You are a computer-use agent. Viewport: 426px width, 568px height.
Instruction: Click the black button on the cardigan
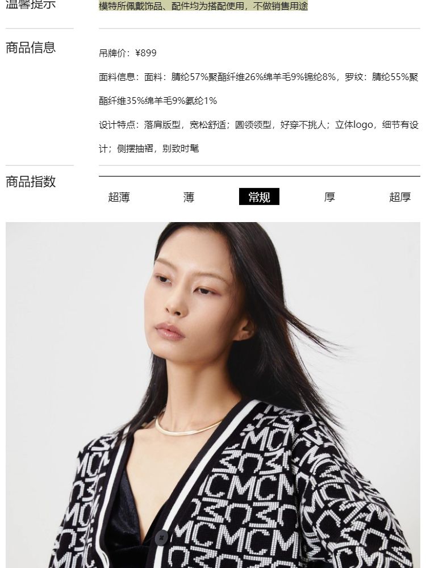click(161, 537)
